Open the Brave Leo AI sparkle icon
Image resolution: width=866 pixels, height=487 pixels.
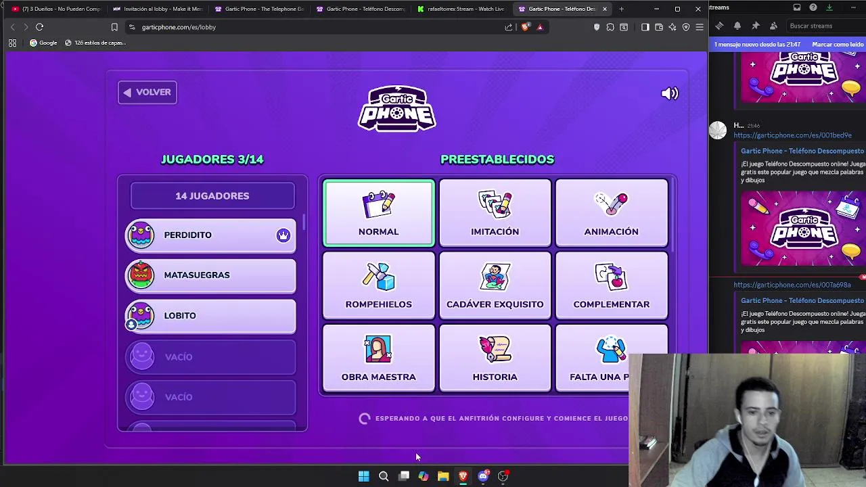[x=673, y=27]
